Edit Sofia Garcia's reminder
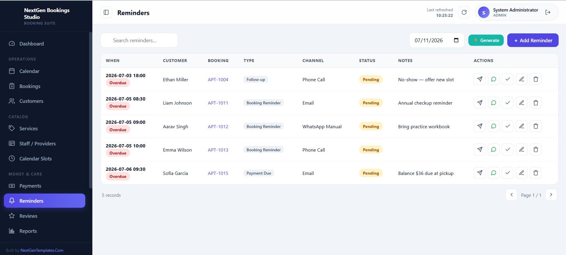 pyautogui.click(x=522, y=173)
